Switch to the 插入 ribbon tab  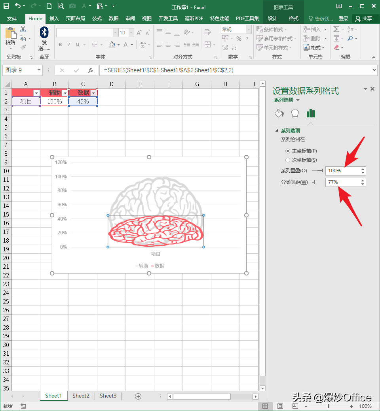click(54, 18)
